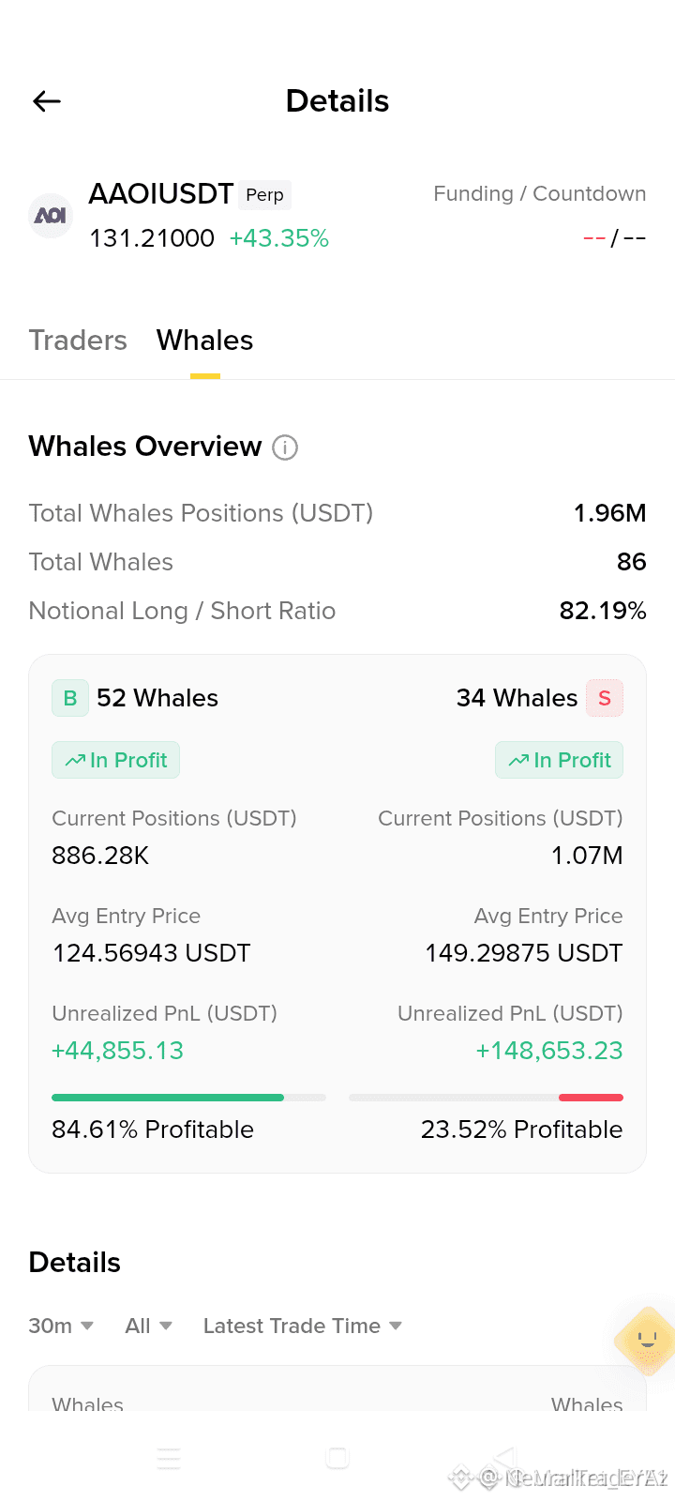Tap the green B buy badge
675x1501 pixels.
click(70, 698)
